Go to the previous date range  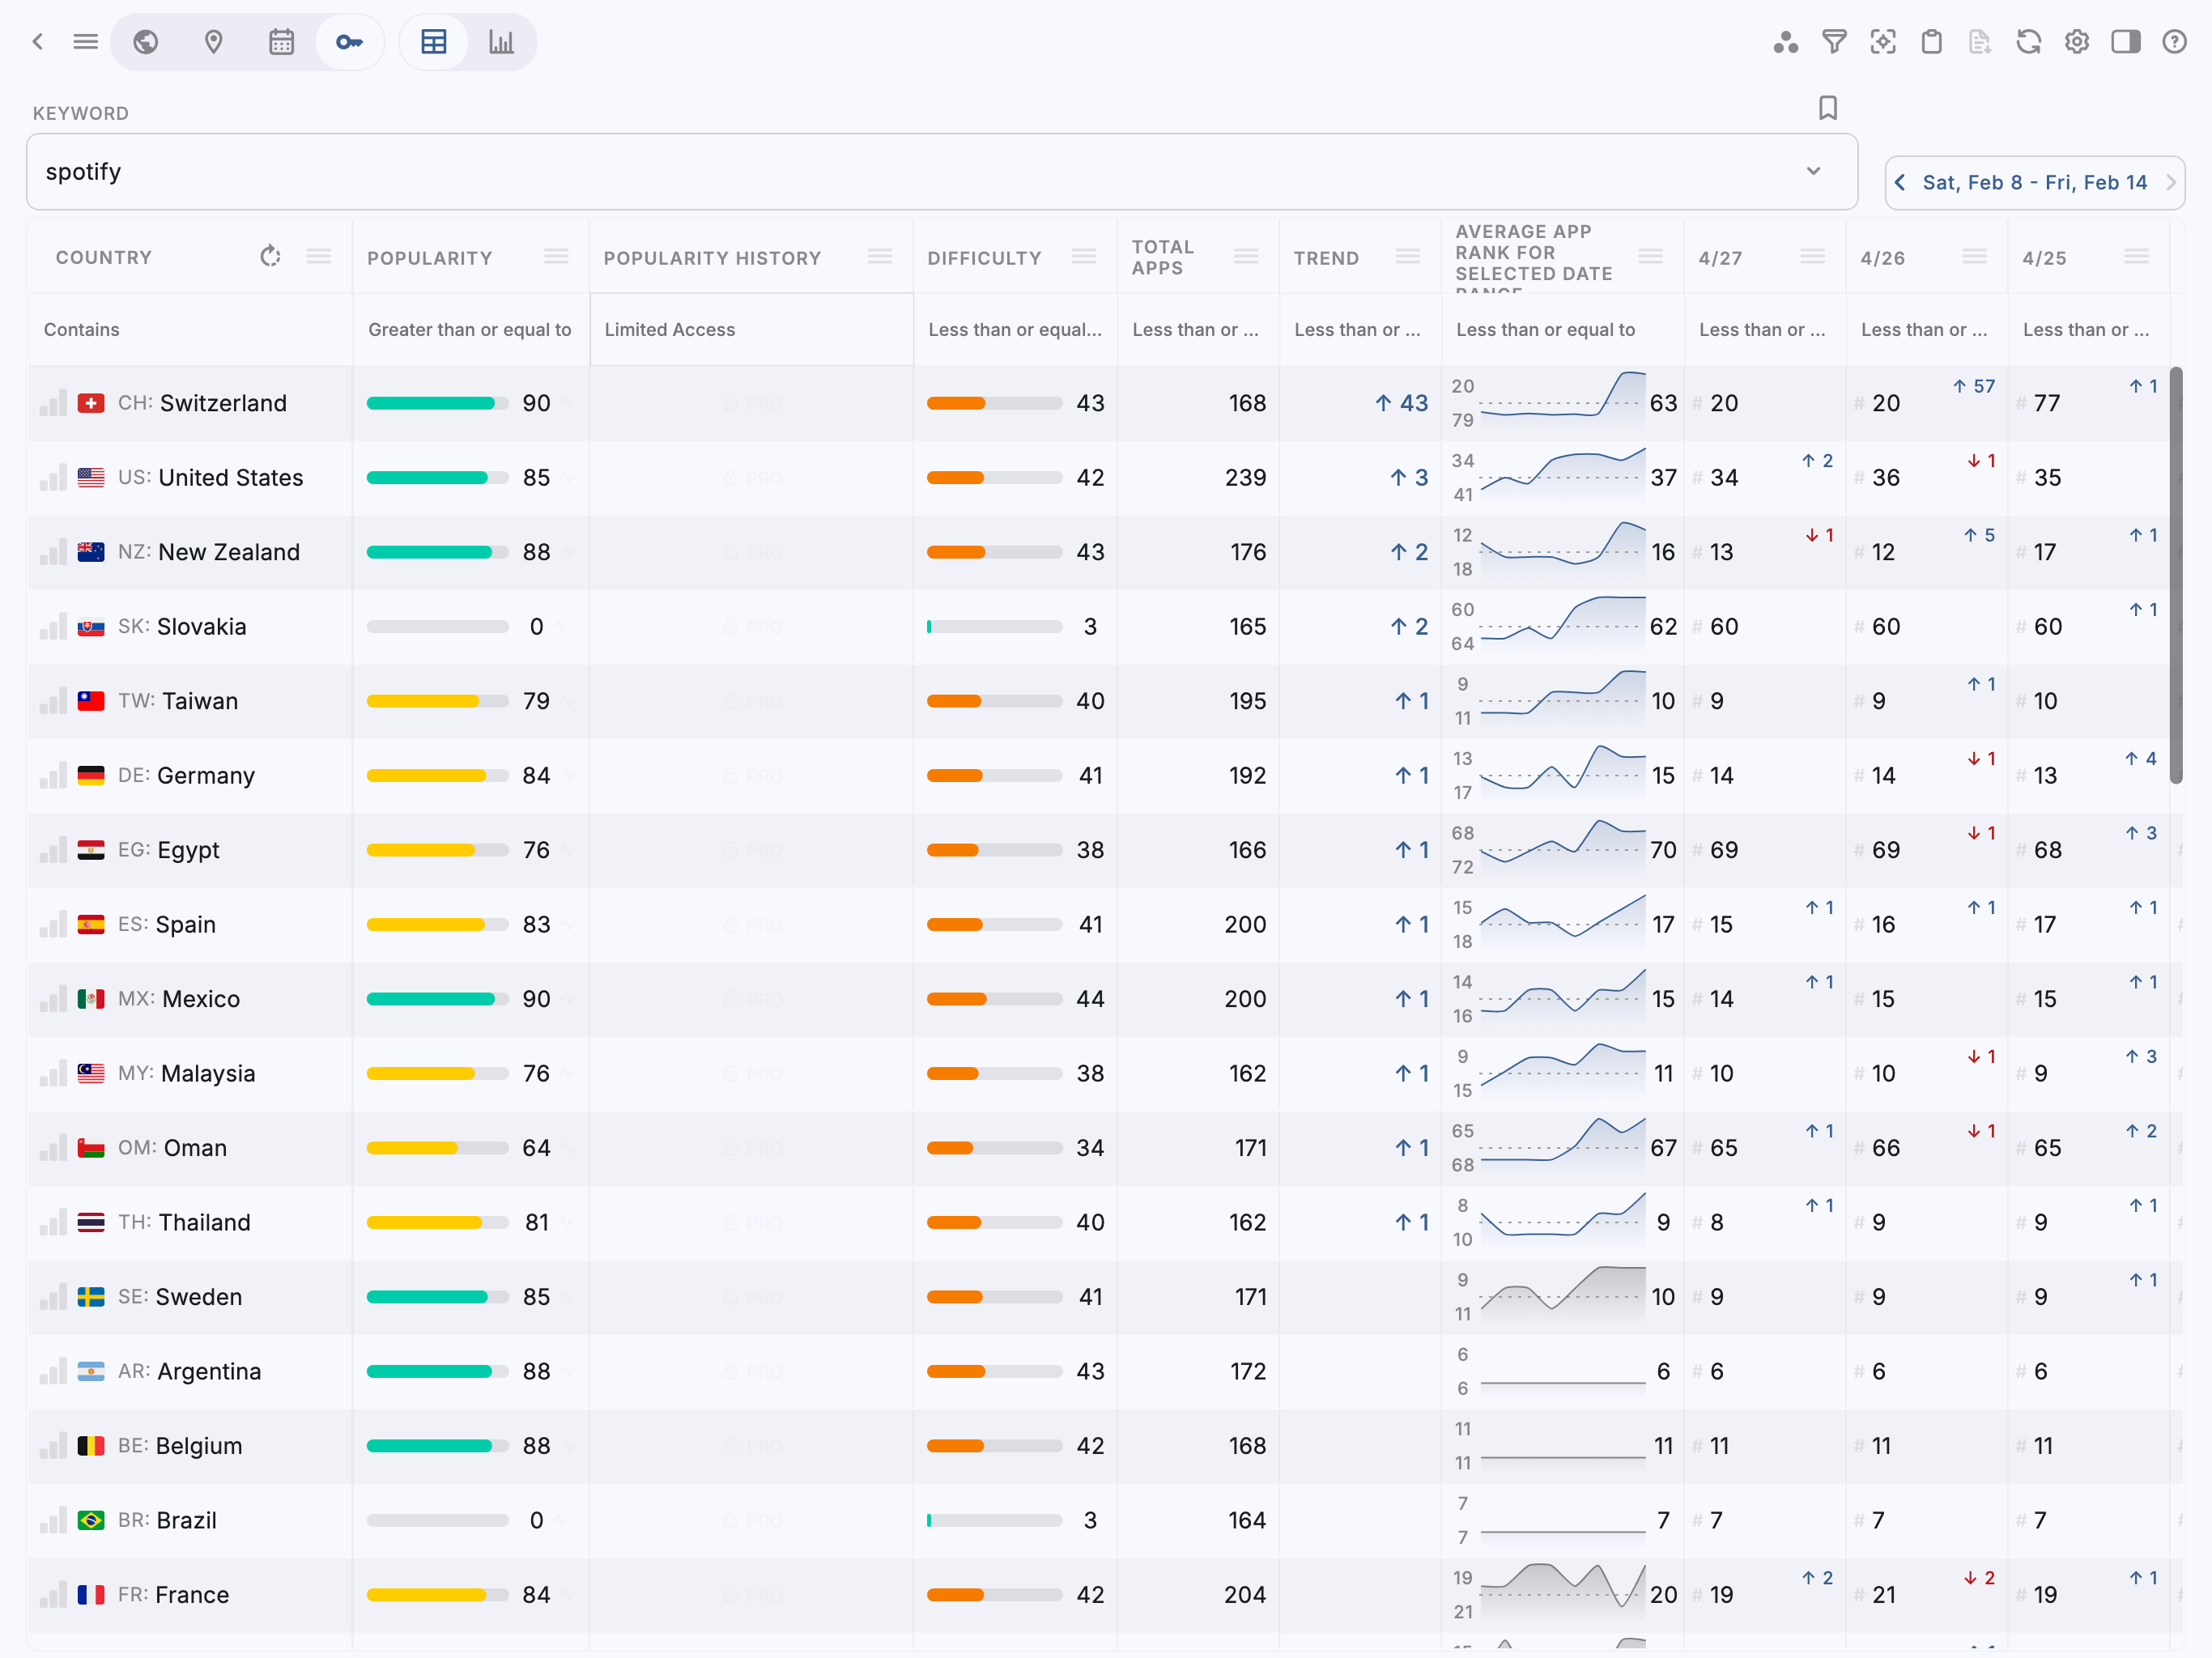click(1900, 182)
